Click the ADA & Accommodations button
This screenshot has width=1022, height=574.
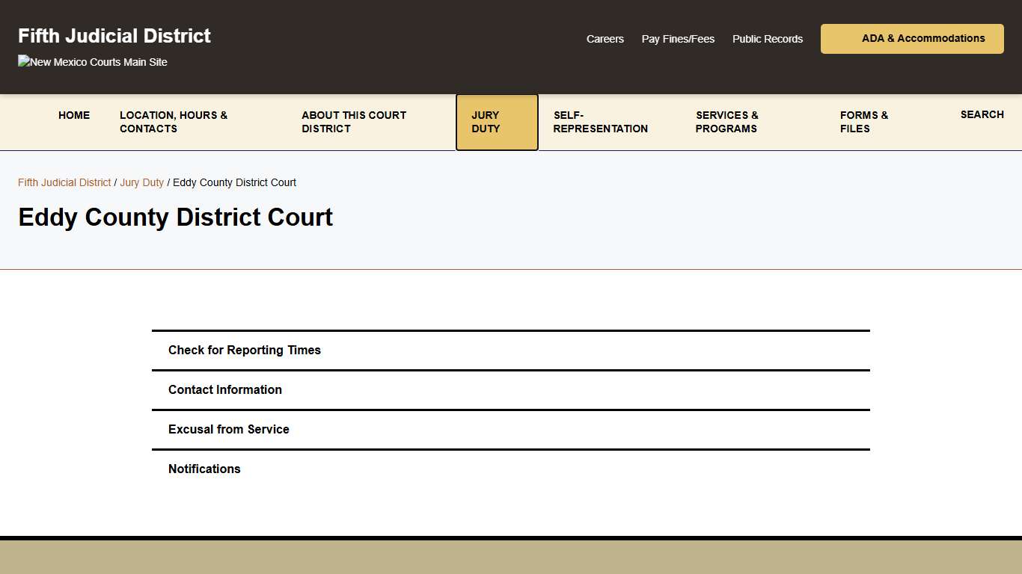(911, 38)
